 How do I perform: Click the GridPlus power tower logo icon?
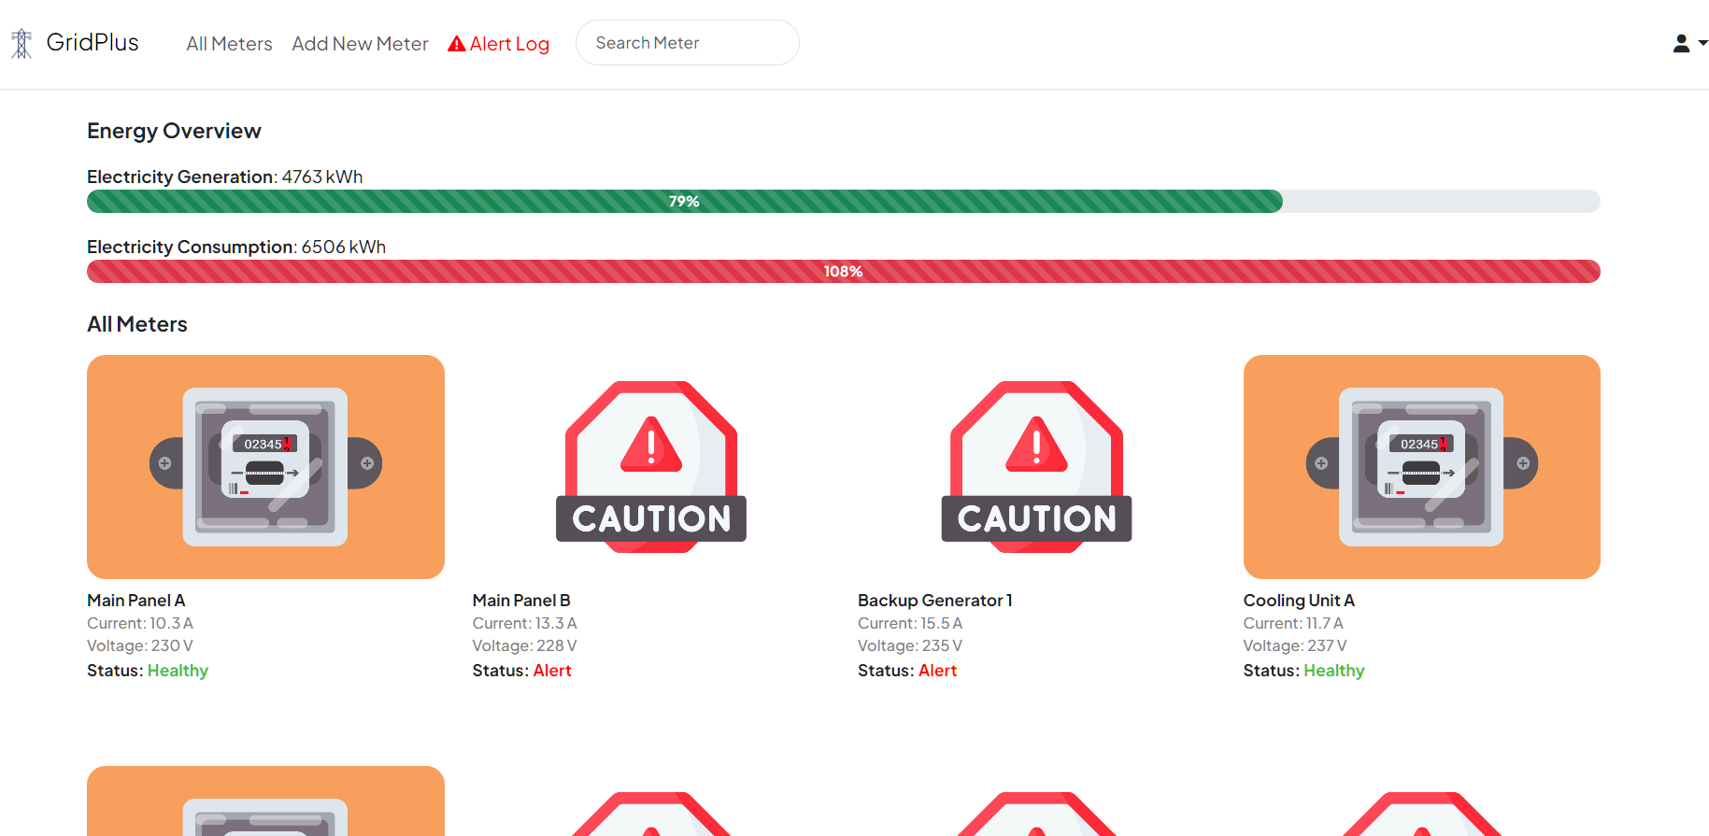[x=21, y=43]
